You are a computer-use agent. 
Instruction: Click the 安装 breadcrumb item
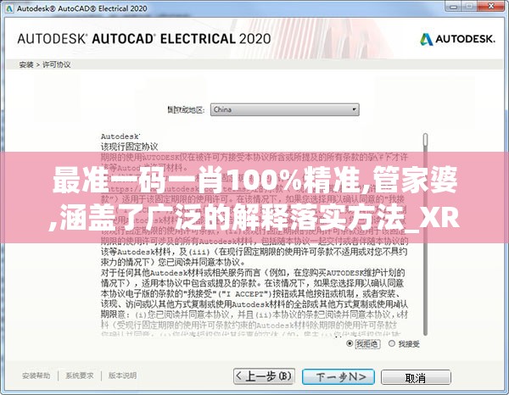[26, 65]
